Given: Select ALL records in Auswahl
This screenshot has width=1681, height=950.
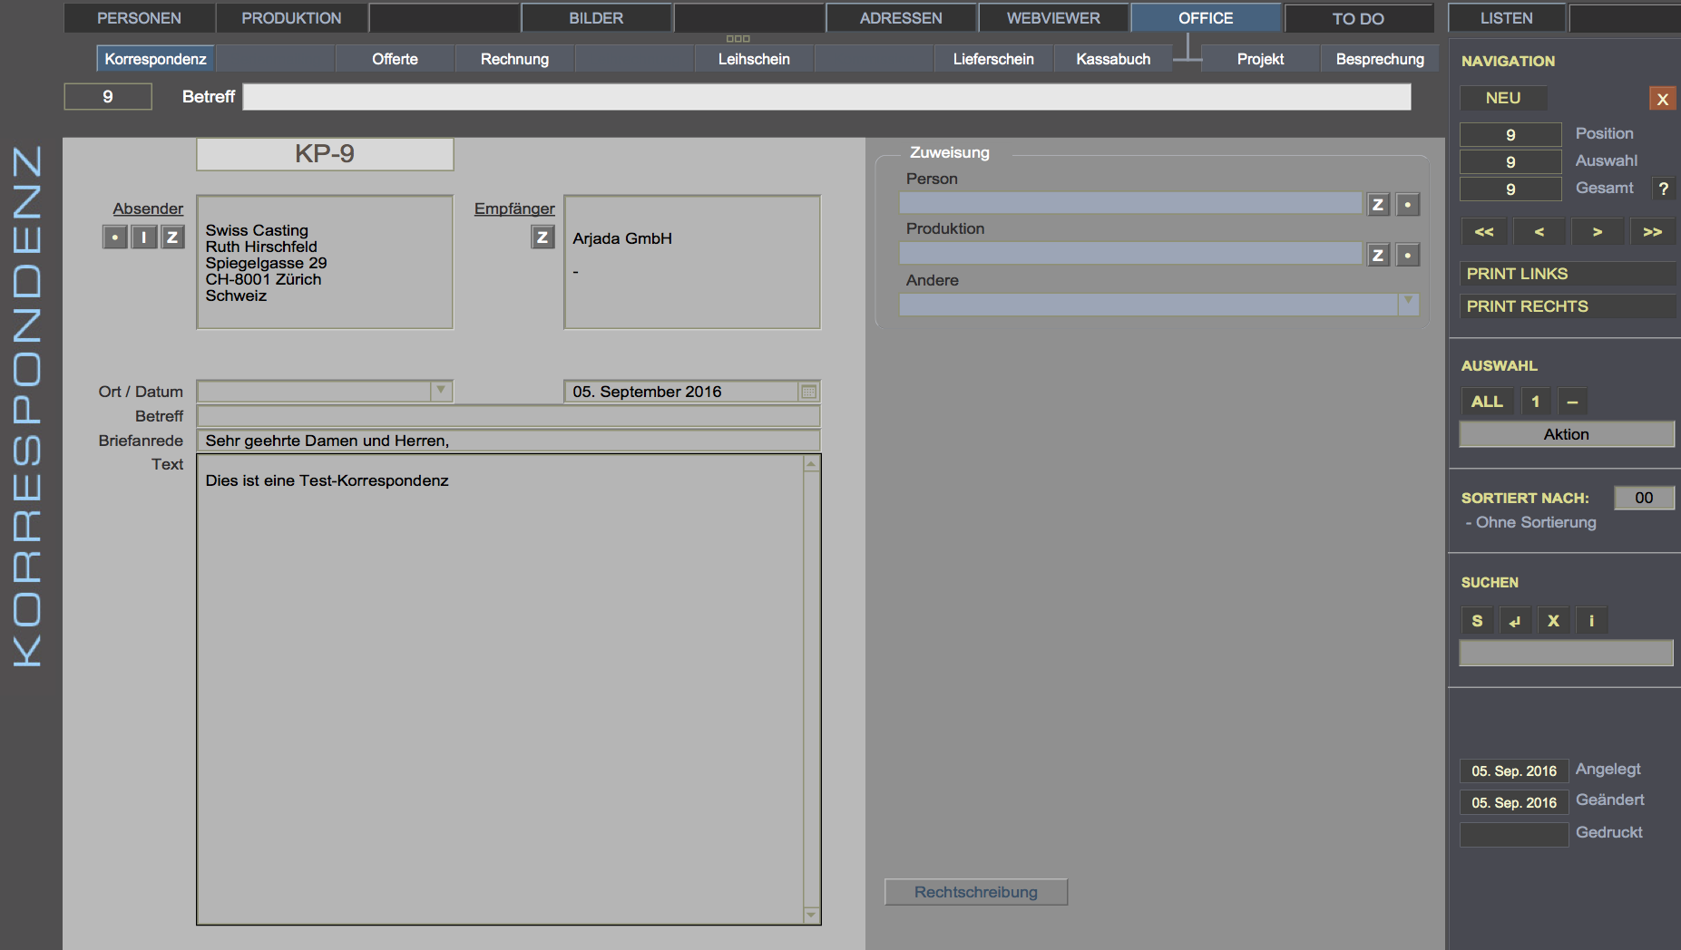Looking at the screenshot, I should [x=1486, y=402].
